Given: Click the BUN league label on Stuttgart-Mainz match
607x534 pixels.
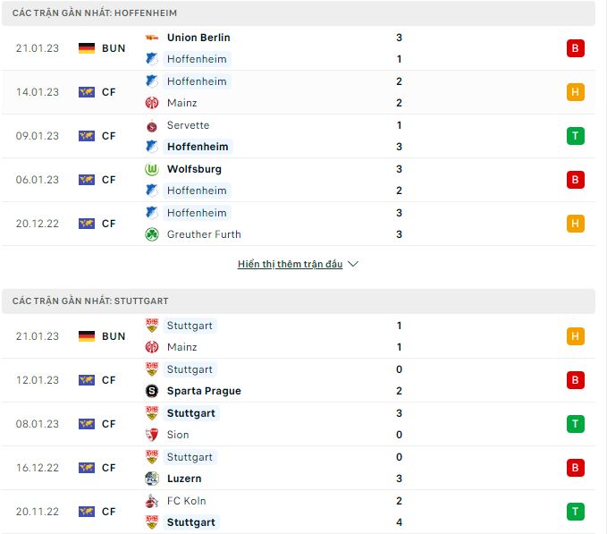Looking at the screenshot, I should tap(114, 336).
